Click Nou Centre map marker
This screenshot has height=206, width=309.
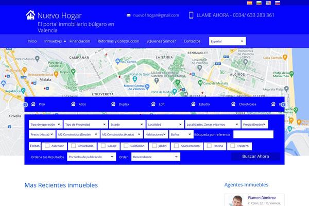pos(117,61)
